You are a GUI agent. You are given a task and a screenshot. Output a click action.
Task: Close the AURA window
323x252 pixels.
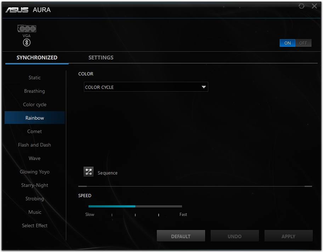click(314, 6)
